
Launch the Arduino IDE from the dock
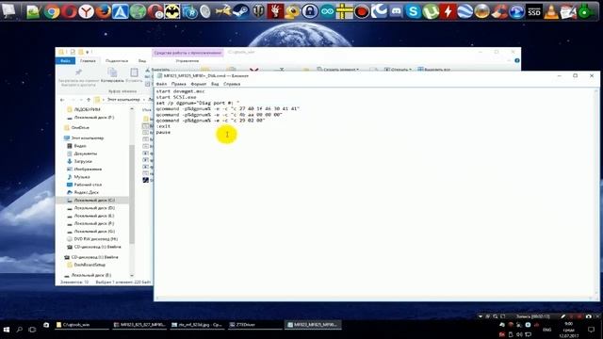[327, 11]
